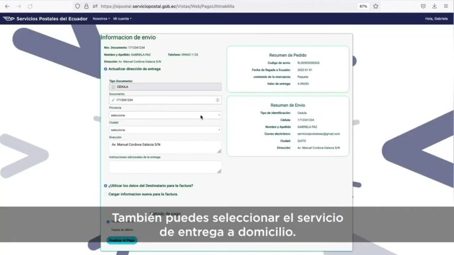Image resolution: width=454 pixels, height=255 pixels.
Task: Open the Provincia dropdown
Action: pos(165,115)
